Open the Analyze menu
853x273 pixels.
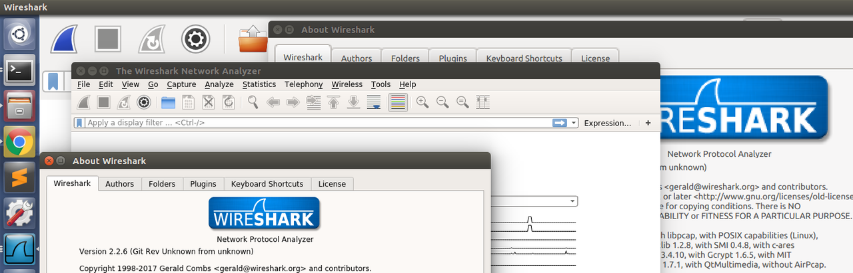pyautogui.click(x=219, y=84)
